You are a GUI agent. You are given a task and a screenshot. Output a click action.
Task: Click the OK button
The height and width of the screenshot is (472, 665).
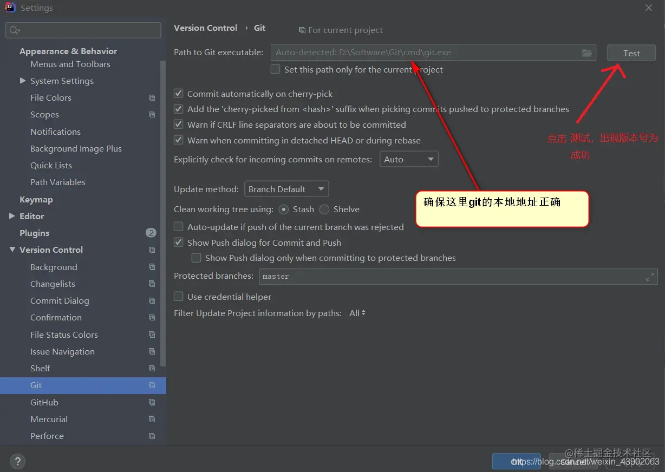pos(516,462)
